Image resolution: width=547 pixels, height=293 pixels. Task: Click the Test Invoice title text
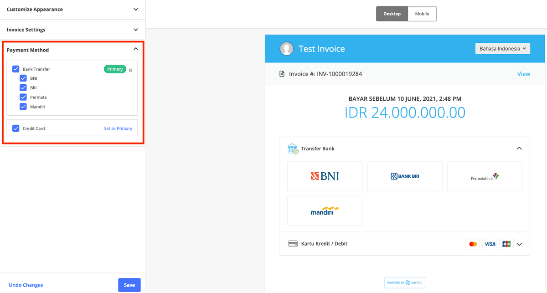pyautogui.click(x=322, y=49)
